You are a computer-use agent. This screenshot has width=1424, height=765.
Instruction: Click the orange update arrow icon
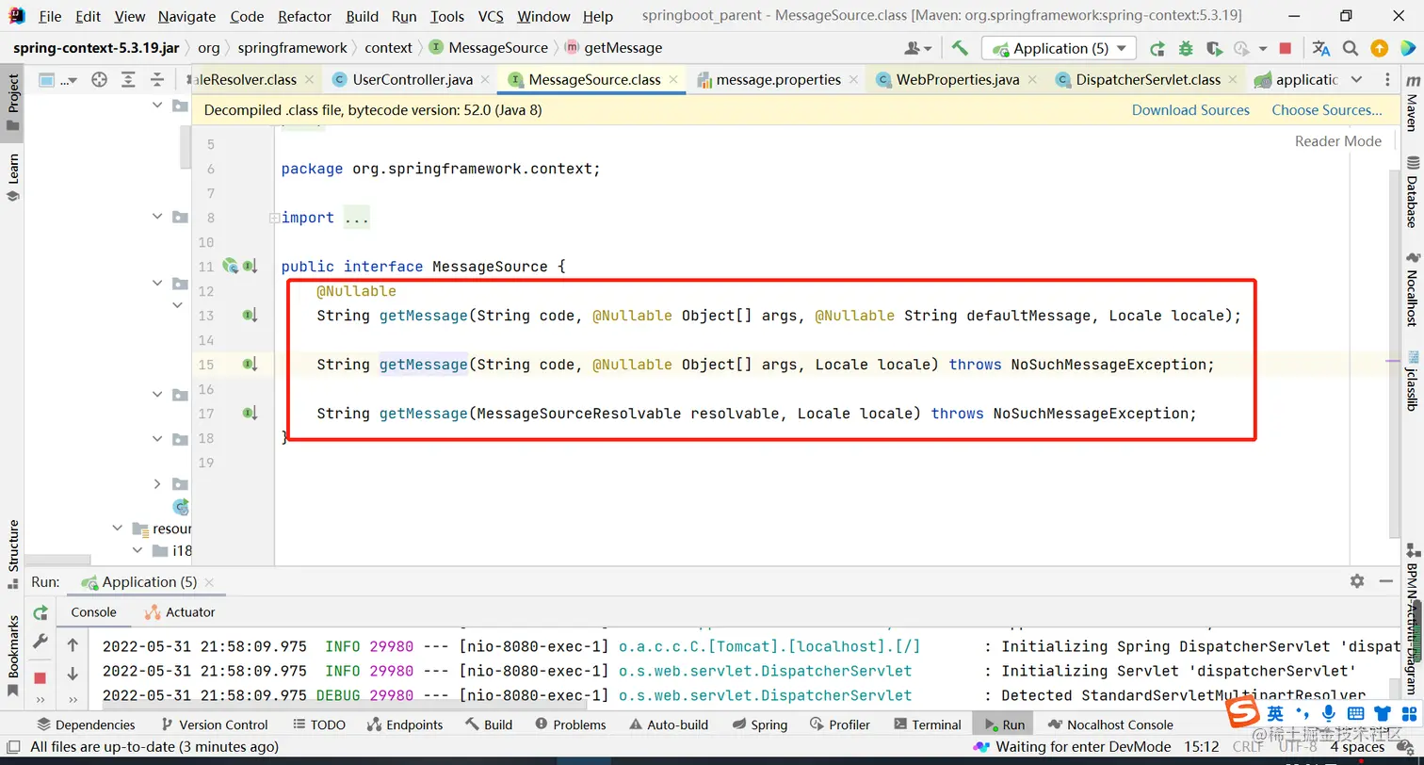pos(1379,48)
